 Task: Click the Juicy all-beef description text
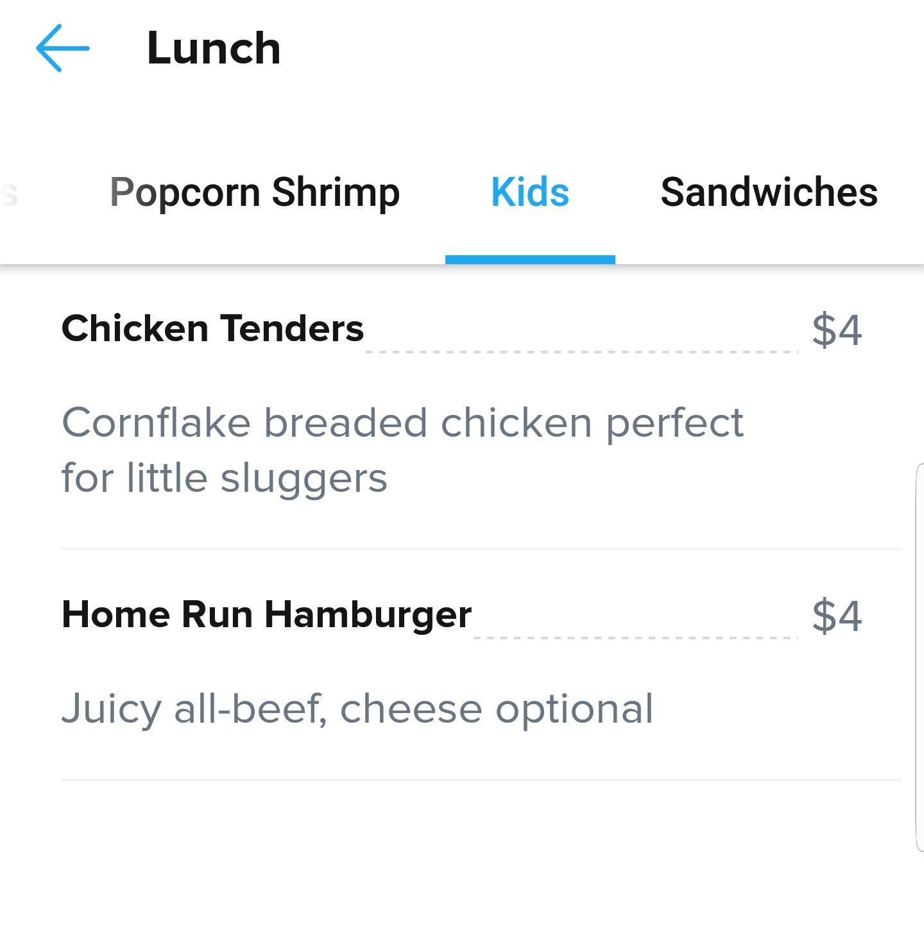(357, 709)
